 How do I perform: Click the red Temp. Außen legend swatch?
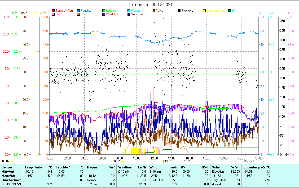(x=53, y=11)
